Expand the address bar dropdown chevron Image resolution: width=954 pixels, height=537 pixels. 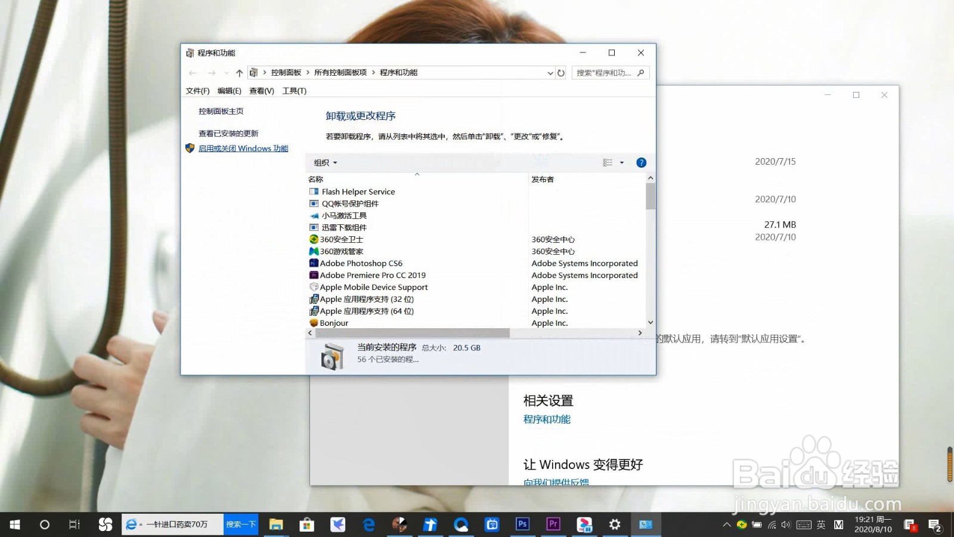[550, 72]
